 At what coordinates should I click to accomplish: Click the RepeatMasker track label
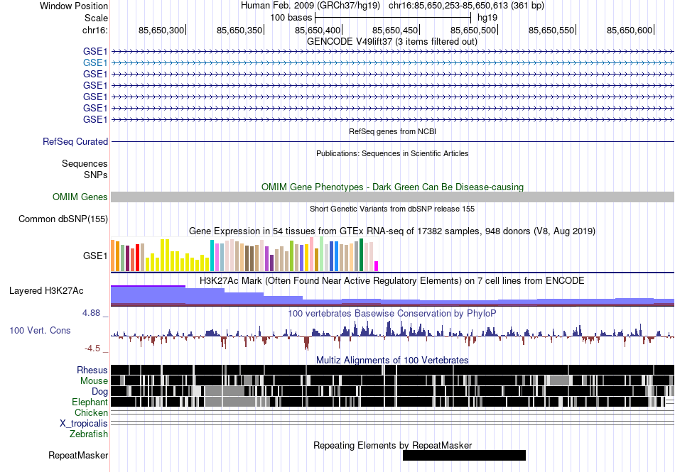click(78, 455)
